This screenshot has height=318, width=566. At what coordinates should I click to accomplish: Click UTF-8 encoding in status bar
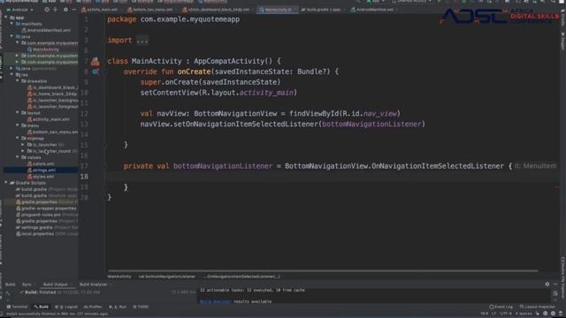pos(506,314)
